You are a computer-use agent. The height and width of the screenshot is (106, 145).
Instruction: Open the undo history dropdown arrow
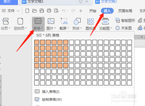coord(68,11)
